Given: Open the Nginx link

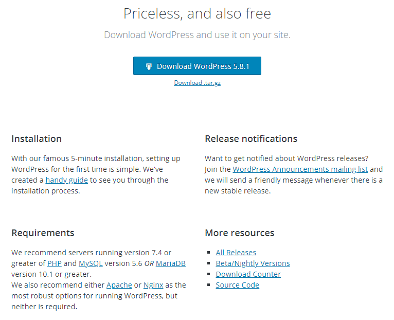Looking at the screenshot, I should pyautogui.click(x=153, y=285).
